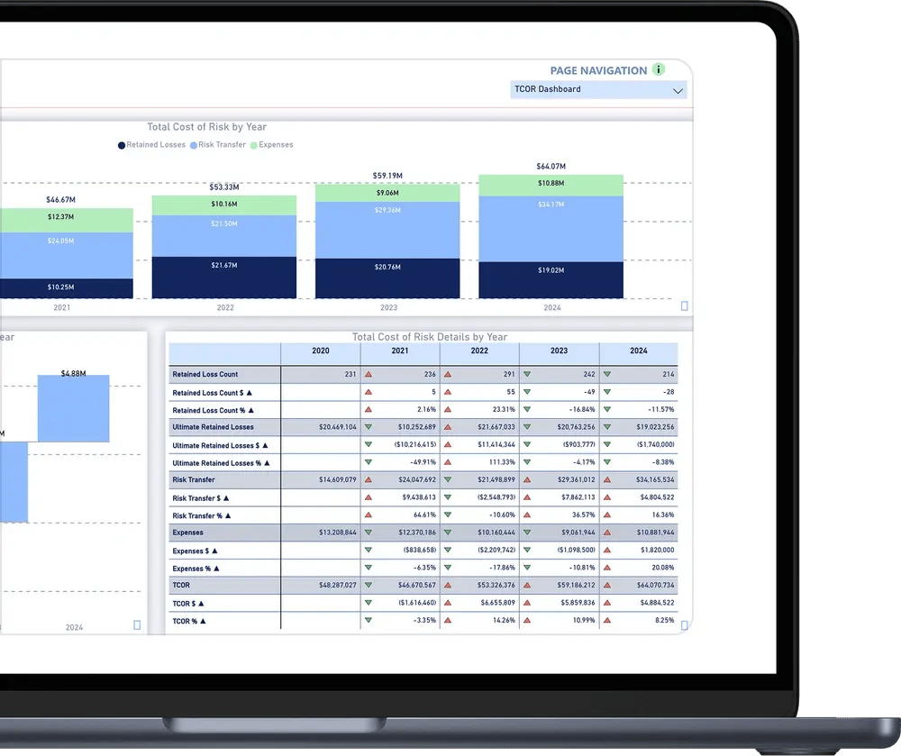Click the green info icon beside Page Navigation
This screenshot has height=756, width=901.
659,69
